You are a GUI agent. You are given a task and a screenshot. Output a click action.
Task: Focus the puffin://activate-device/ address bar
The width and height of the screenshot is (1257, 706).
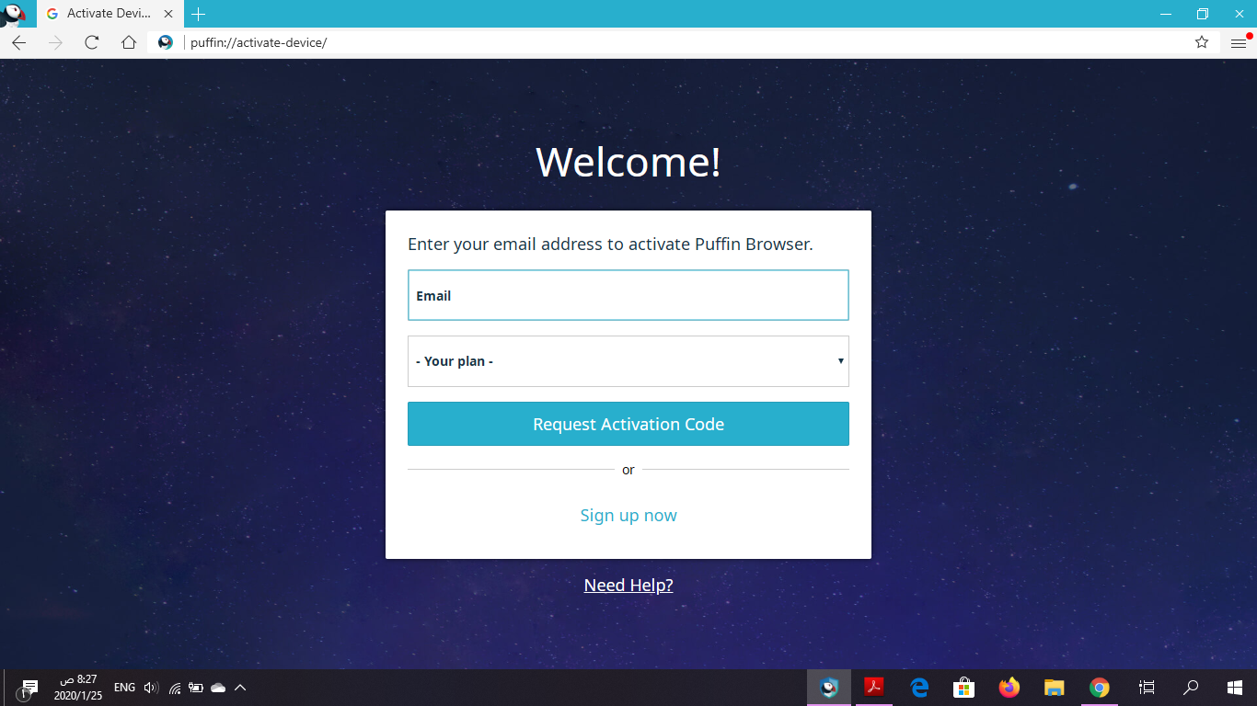686,42
